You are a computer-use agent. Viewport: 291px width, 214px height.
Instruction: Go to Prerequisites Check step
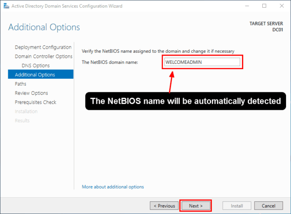[36, 102]
